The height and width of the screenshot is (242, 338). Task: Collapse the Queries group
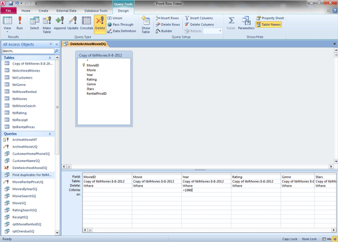click(50, 134)
